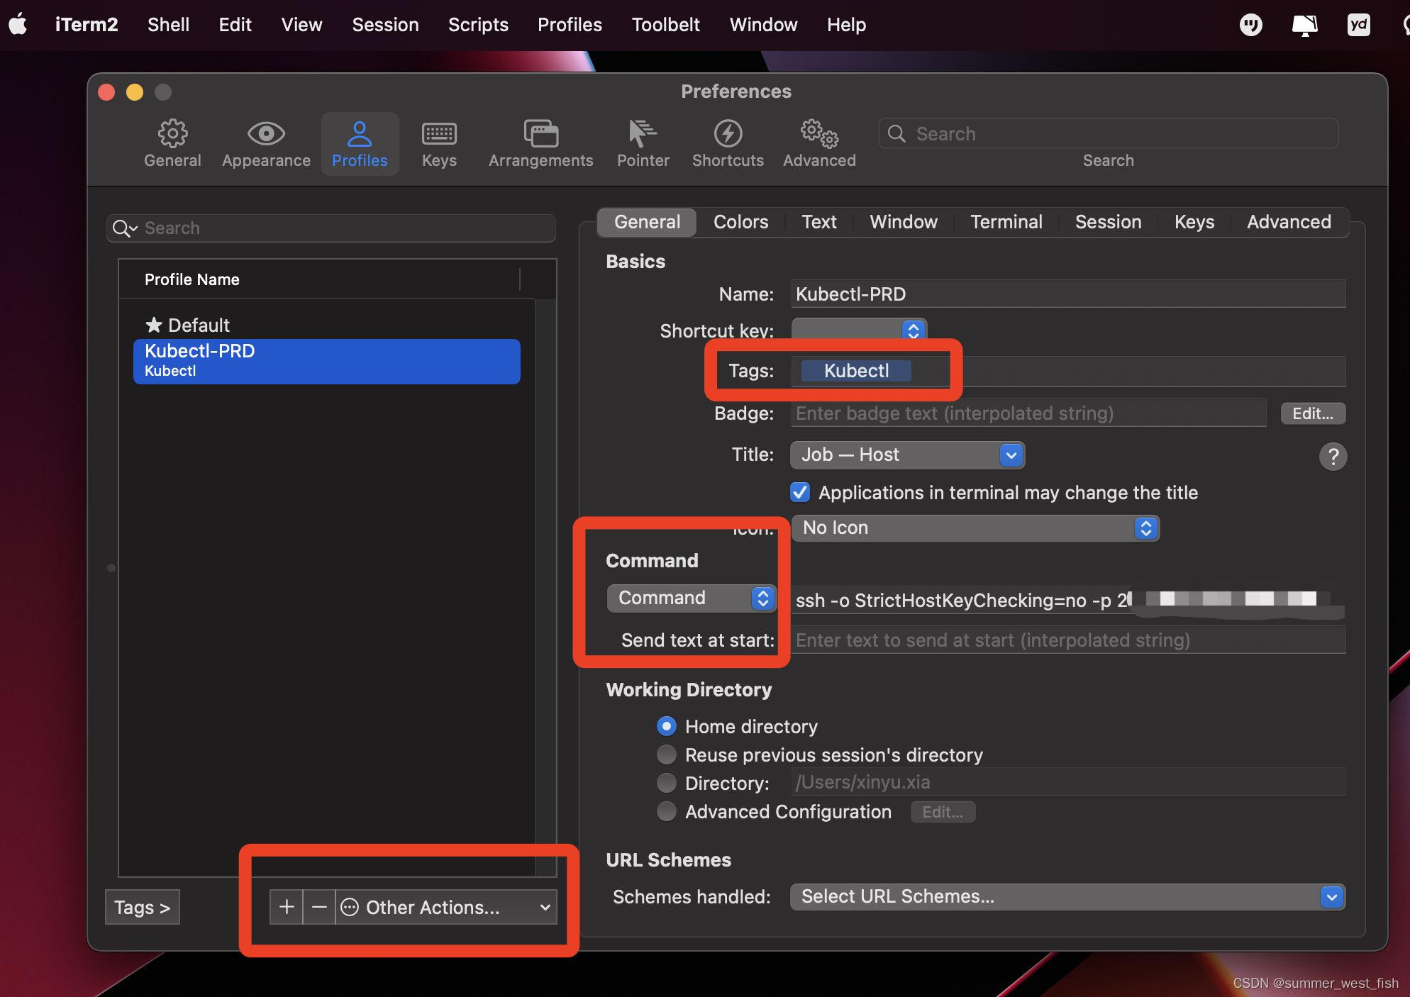Open the Shortcuts preferences pane
The height and width of the screenshot is (997, 1410).
(728, 143)
